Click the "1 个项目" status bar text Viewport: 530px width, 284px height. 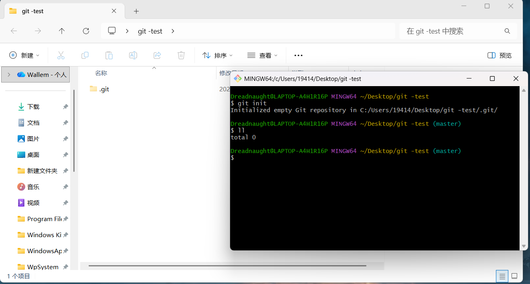18,276
